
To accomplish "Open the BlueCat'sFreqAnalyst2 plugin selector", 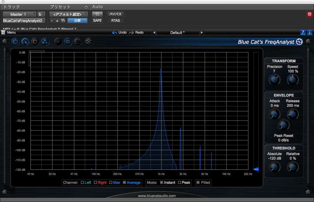I will (24, 21).
